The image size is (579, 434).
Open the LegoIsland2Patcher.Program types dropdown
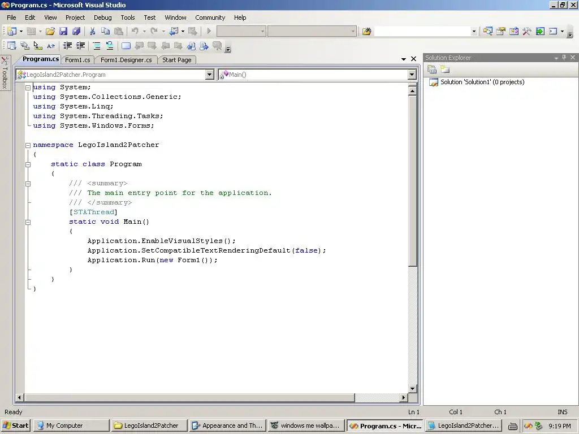(209, 75)
